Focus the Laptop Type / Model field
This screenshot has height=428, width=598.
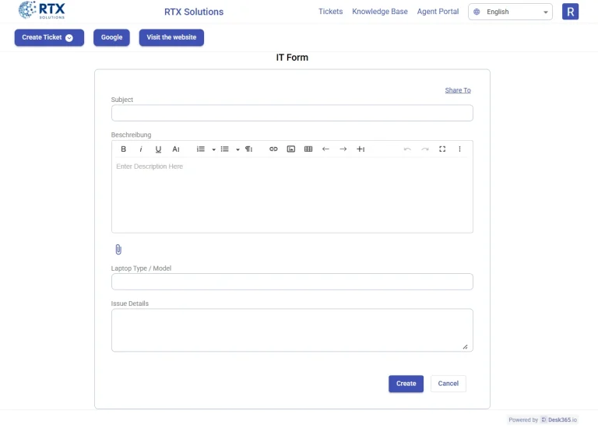292,282
